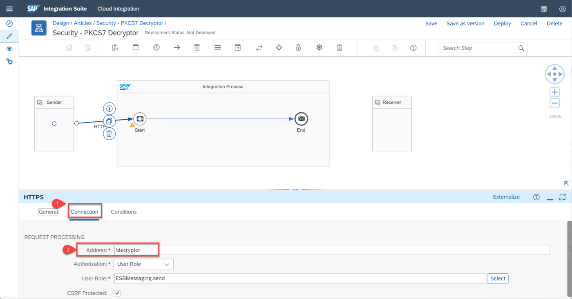Maximize the HTTPS properties panel
Image resolution: width=572 pixels, height=299 pixels.
563,197
